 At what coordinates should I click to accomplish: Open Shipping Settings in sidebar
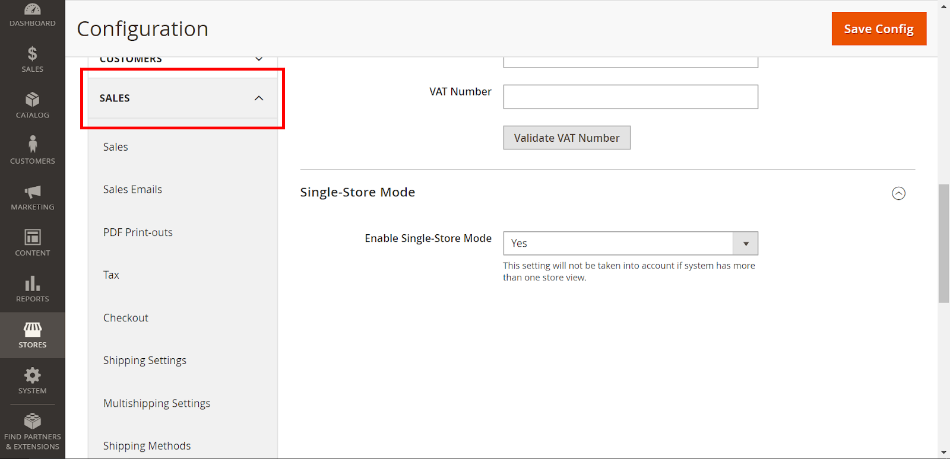click(145, 361)
